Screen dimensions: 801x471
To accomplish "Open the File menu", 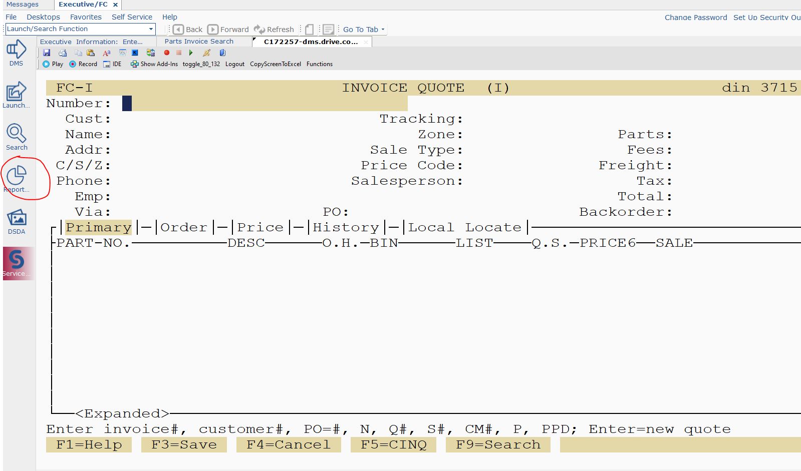I will 11,17.
